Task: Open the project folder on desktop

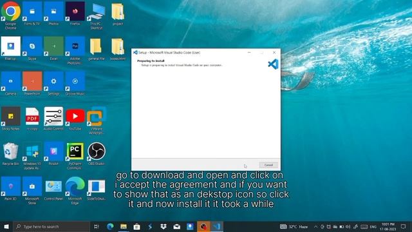Action: coord(118,14)
